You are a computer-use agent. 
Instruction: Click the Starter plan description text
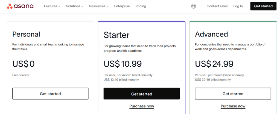coord(140,48)
